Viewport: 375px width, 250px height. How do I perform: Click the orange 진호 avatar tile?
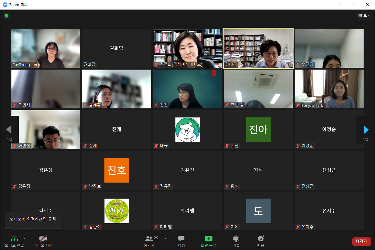[x=116, y=170]
